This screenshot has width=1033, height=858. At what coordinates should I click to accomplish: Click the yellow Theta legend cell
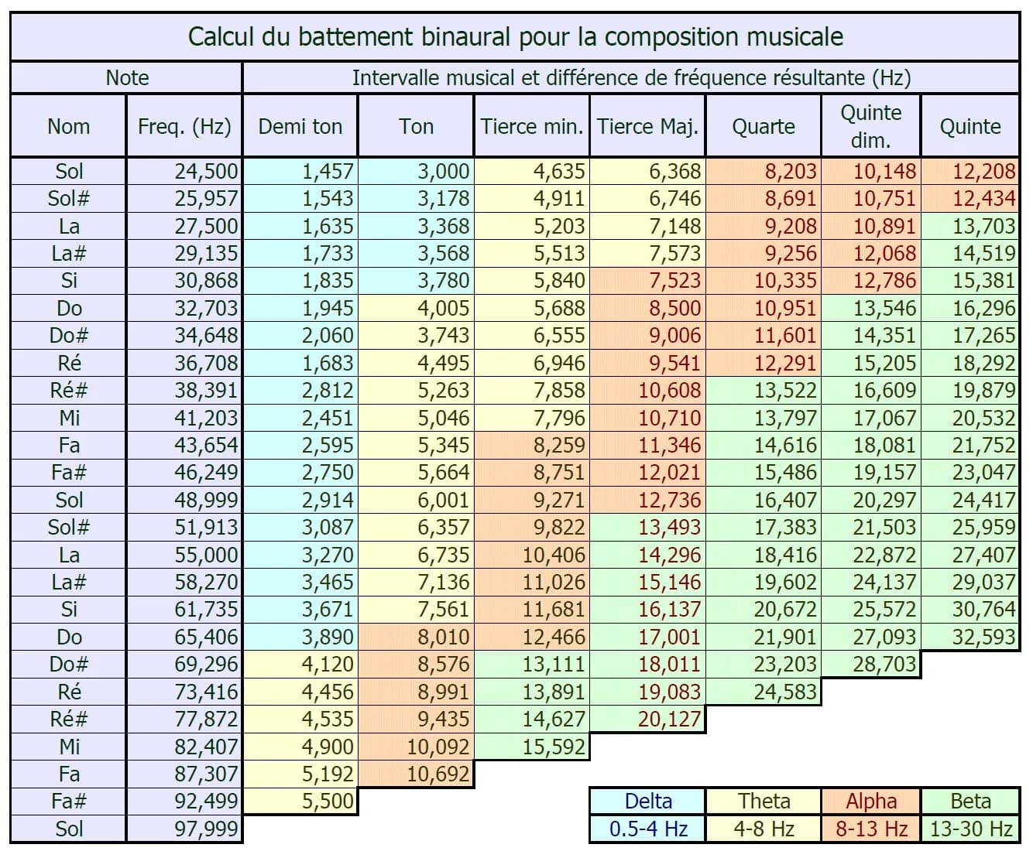point(763,802)
